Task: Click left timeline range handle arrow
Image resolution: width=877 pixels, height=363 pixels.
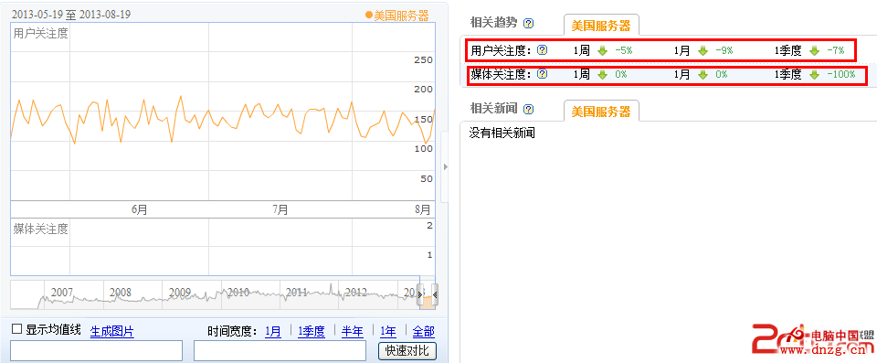Action: click(420, 294)
